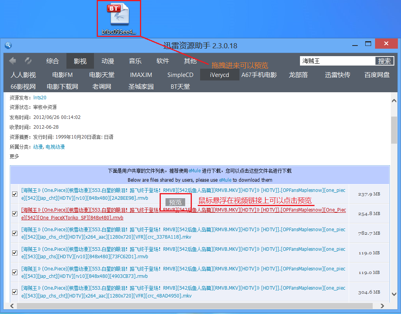This screenshot has width=401, height=314.
Task: Switch to the 音乐 category tab
Action: point(135,61)
